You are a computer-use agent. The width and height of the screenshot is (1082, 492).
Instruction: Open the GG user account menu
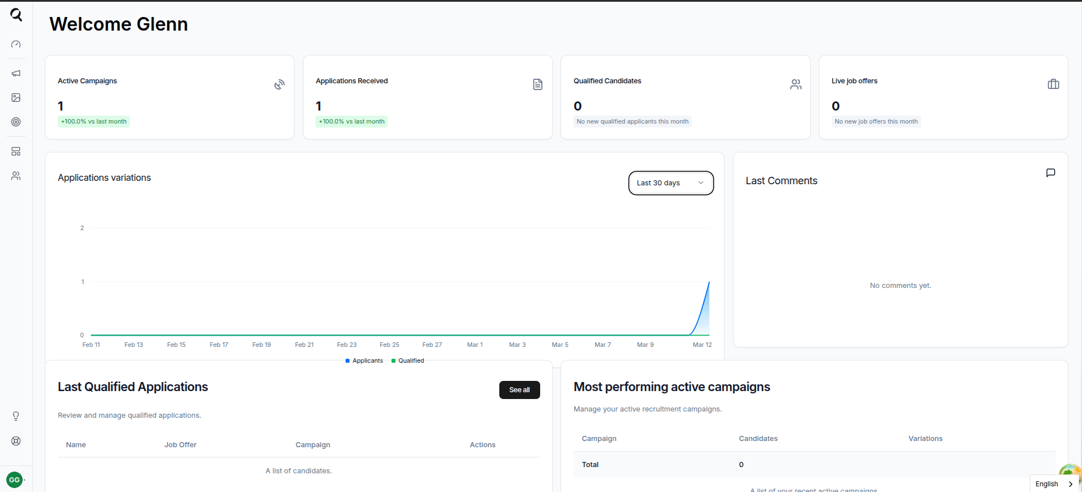[x=15, y=480]
